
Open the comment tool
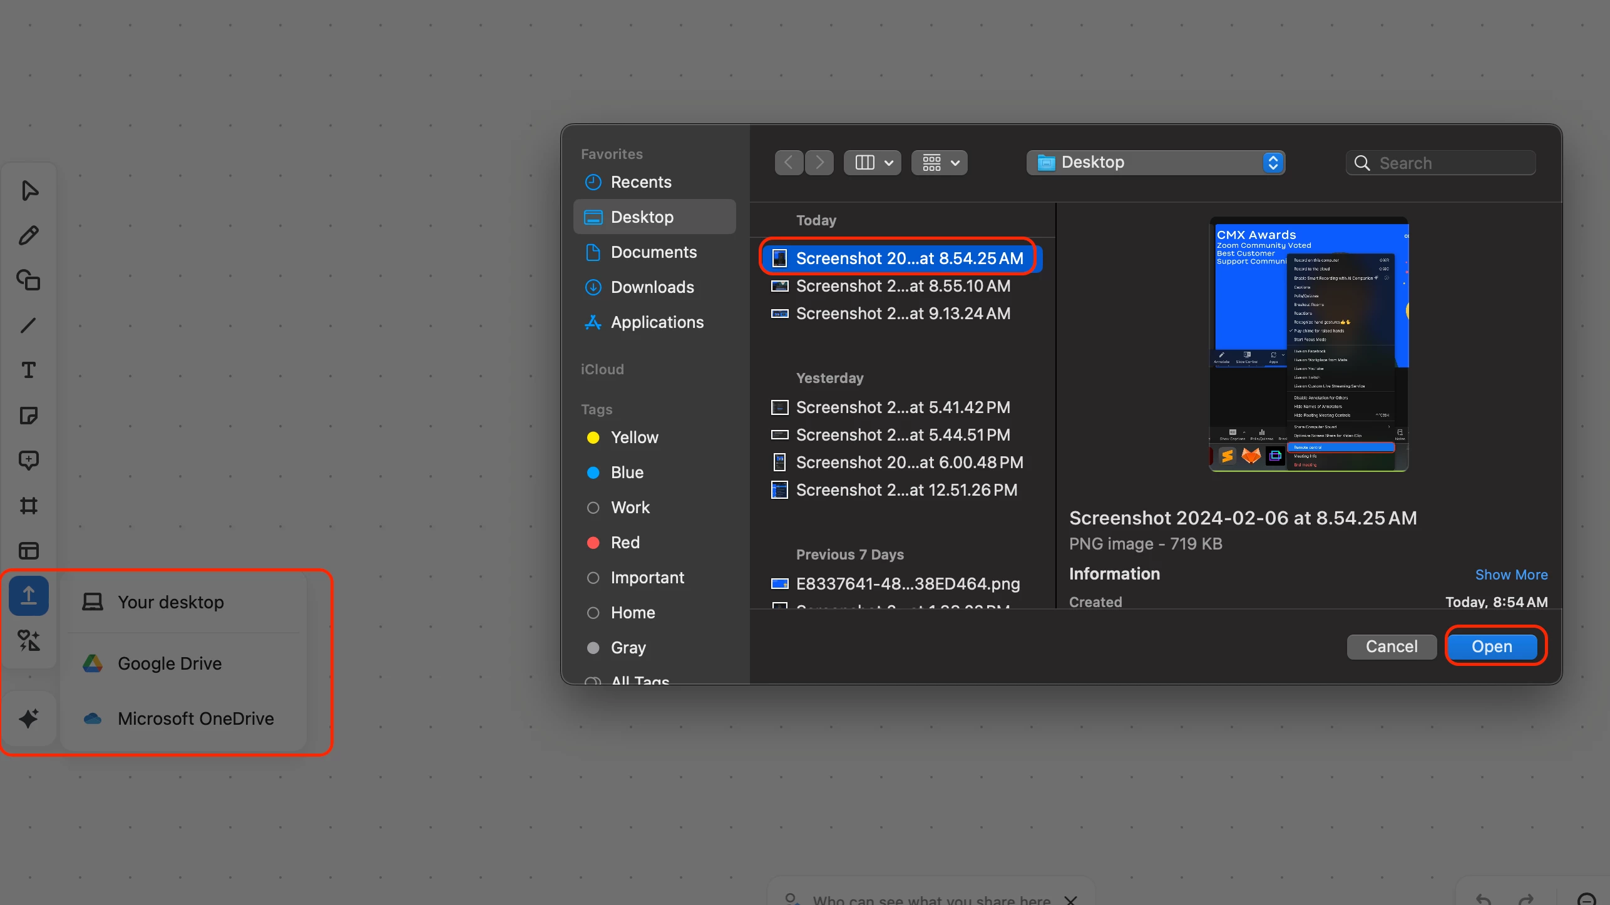pyautogui.click(x=29, y=461)
